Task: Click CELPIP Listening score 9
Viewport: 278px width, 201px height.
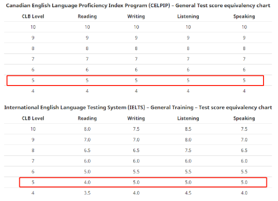Action: pos(188,38)
